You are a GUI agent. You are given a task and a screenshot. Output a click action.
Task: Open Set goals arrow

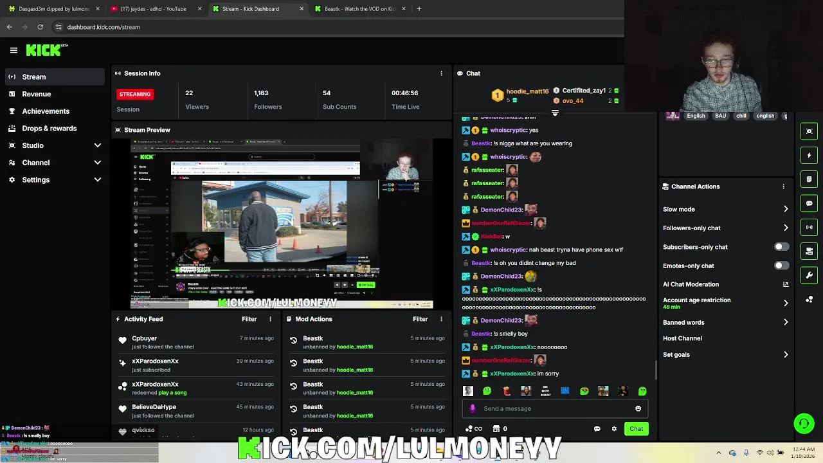click(786, 354)
